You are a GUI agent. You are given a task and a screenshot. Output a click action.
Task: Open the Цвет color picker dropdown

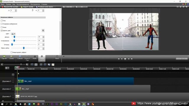pyautogui.click(x=13, y=34)
